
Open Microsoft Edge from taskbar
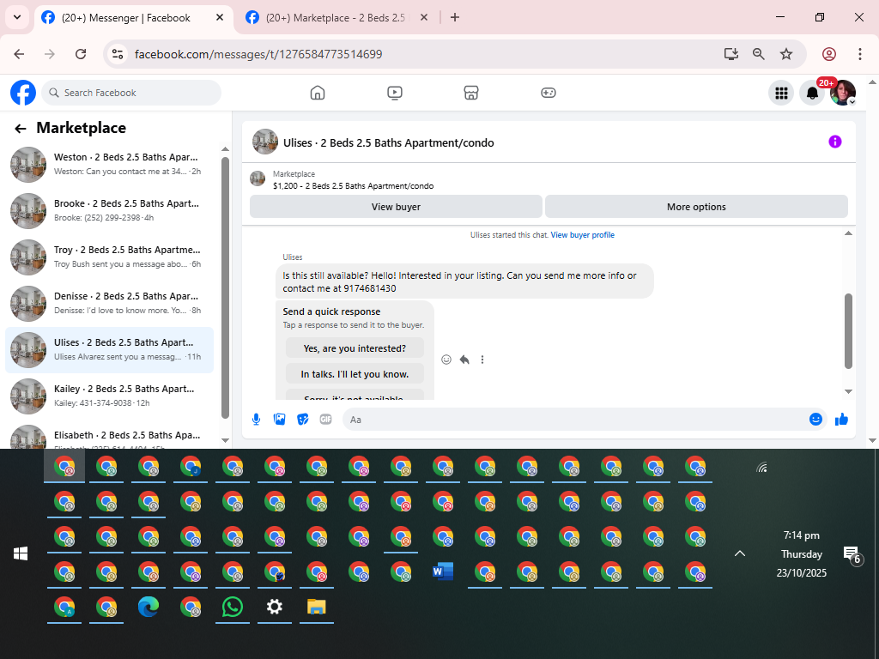149,607
